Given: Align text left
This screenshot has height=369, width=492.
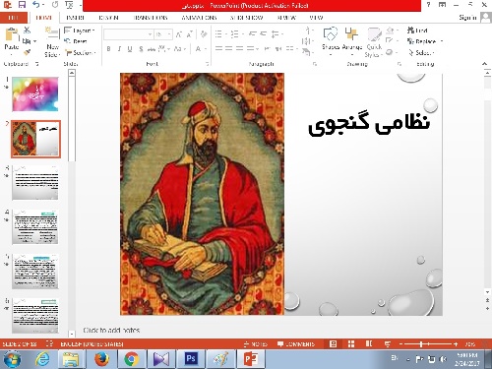Looking at the screenshot, I should point(218,48).
